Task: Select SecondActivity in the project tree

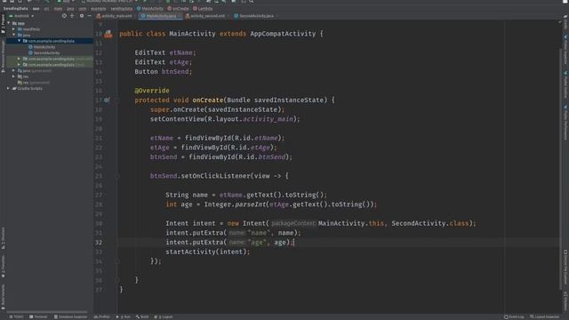Action: (x=44, y=53)
